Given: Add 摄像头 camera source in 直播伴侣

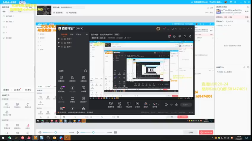Looking at the screenshot, I should [x=120, y=105].
